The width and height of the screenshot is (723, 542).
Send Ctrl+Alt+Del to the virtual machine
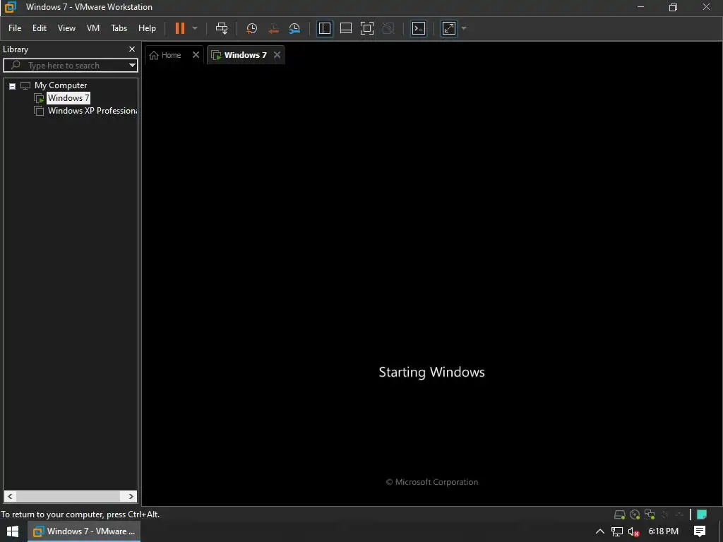click(222, 28)
